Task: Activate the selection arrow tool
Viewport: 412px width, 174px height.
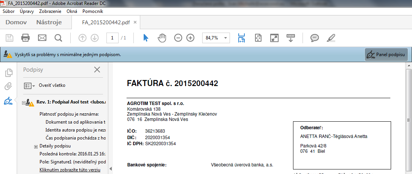Action: pos(146,38)
